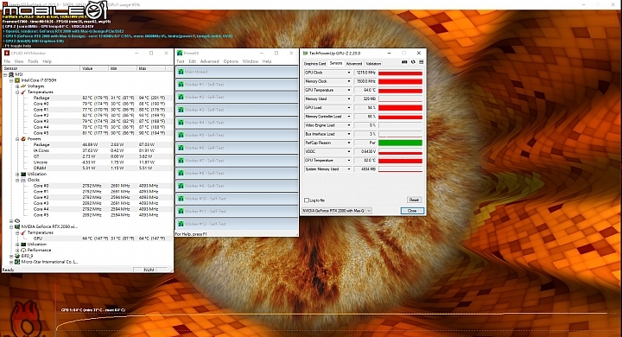Open the Tools menu in HWMonitor
This screenshot has height=337, width=622.
(33, 61)
